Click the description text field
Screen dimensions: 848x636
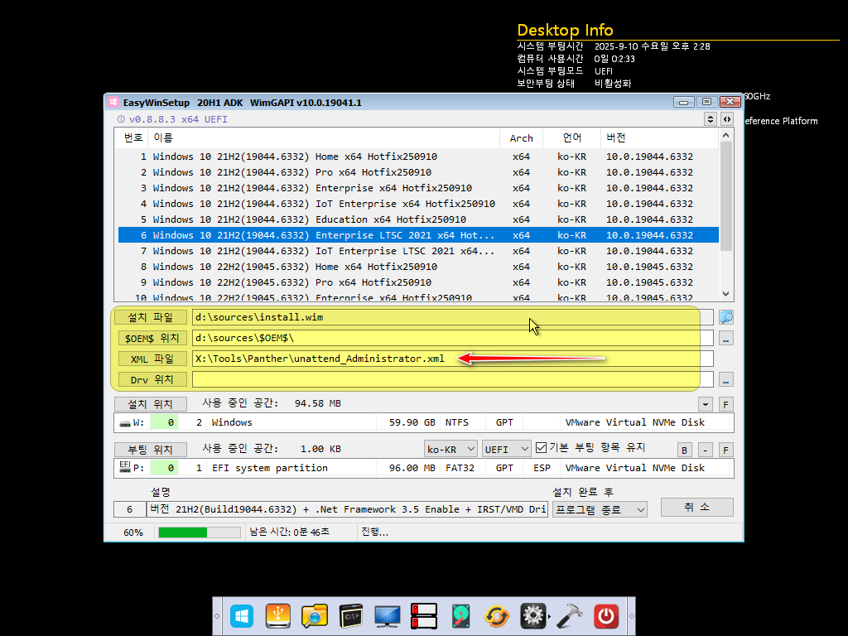(347, 509)
